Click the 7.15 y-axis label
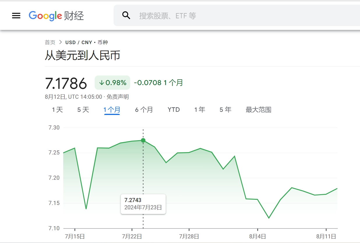 coord(54,203)
